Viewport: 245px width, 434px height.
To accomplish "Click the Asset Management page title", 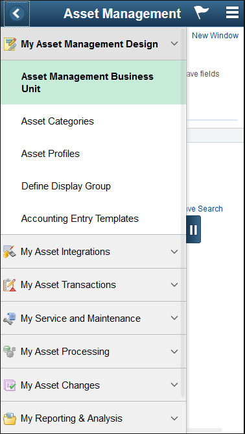I will [x=122, y=13].
